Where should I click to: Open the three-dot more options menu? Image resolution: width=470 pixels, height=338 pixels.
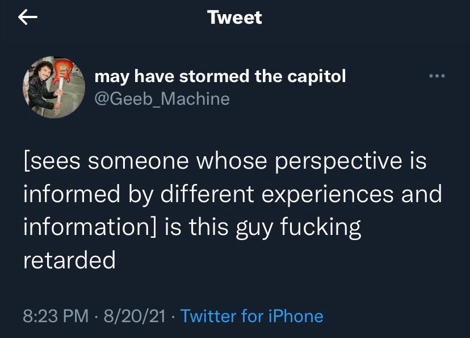coord(437,76)
